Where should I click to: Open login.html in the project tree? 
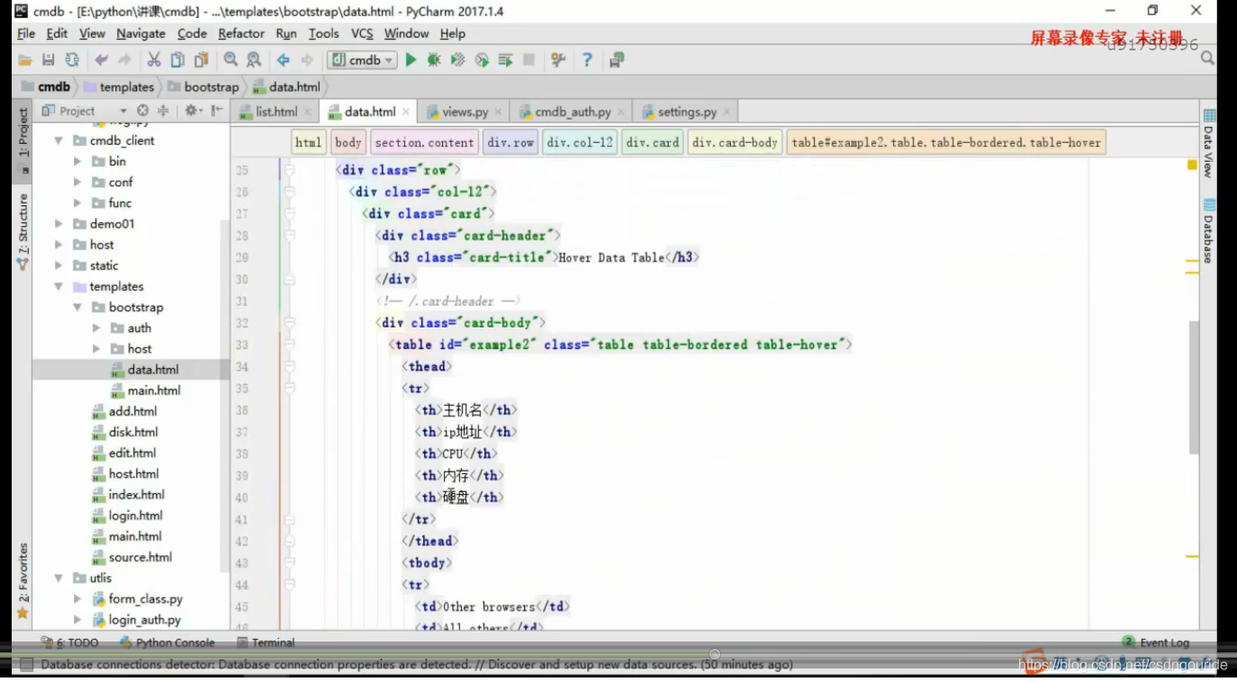click(135, 516)
